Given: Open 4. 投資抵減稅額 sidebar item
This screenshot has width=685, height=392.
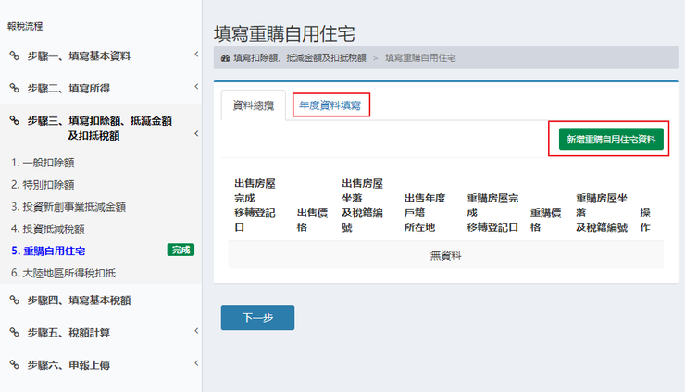Looking at the screenshot, I should click(48, 228).
